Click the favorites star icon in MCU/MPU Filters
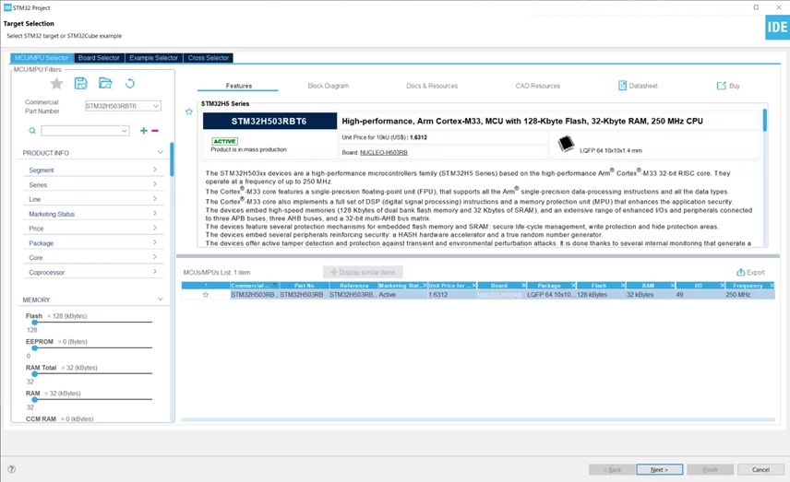This screenshot has height=482, width=790. [x=56, y=84]
